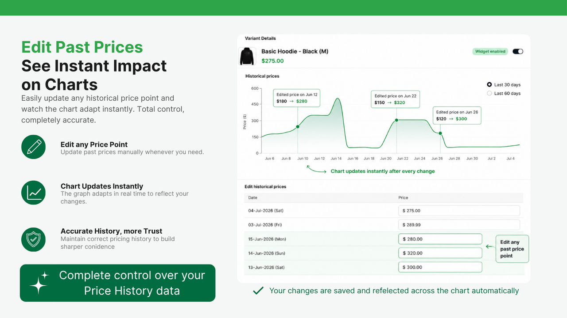Viewport: 567px width, 318px height.
Task: Click the chart line icon
Action: click(x=34, y=193)
